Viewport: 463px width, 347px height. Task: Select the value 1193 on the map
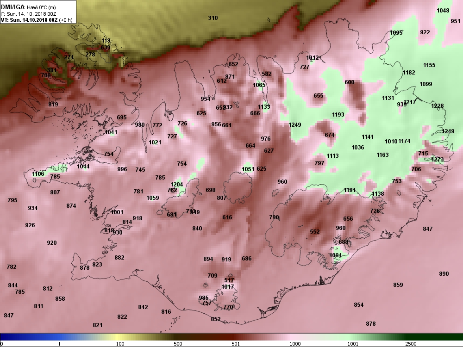tap(338, 114)
